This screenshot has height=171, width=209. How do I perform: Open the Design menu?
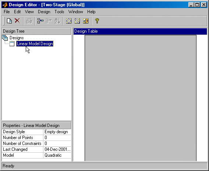44,12
